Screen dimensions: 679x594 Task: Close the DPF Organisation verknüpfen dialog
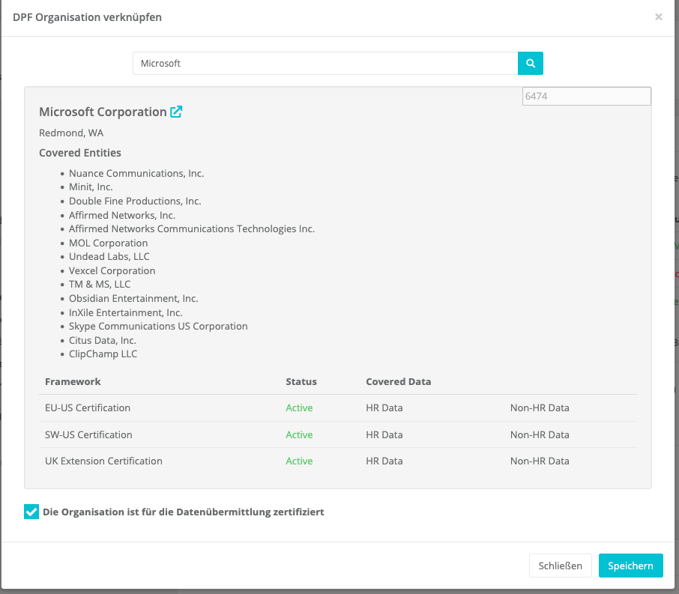(658, 16)
